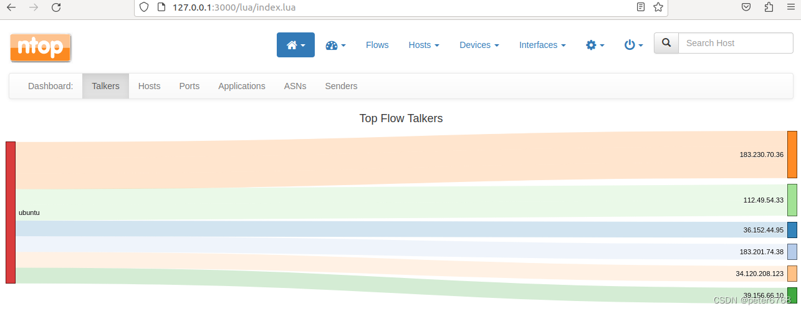Viewport: 801px width, 311px height.
Task: Open the Firefox hamburger menu
Action: pos(791,7)
